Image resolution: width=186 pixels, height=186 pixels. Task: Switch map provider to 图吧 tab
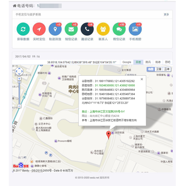click(x=167, y=62)
